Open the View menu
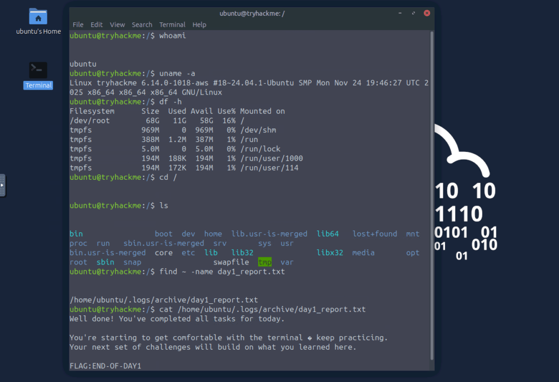 point(117,25)
